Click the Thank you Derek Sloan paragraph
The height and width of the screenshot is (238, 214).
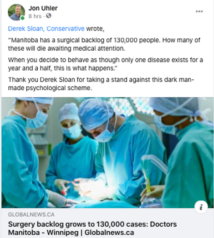[x=101, y=84]
